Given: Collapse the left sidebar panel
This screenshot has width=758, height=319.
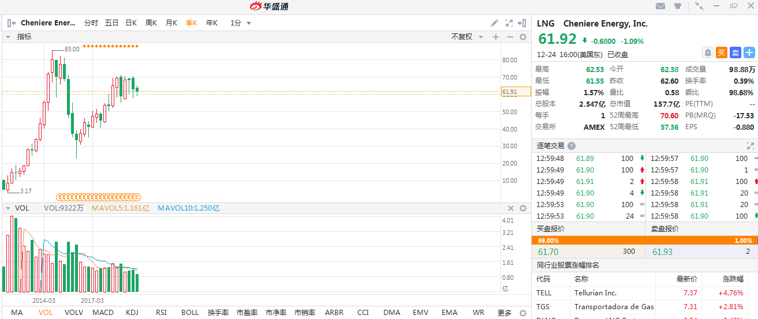Looking at the screenshot, I should point(11,23).
